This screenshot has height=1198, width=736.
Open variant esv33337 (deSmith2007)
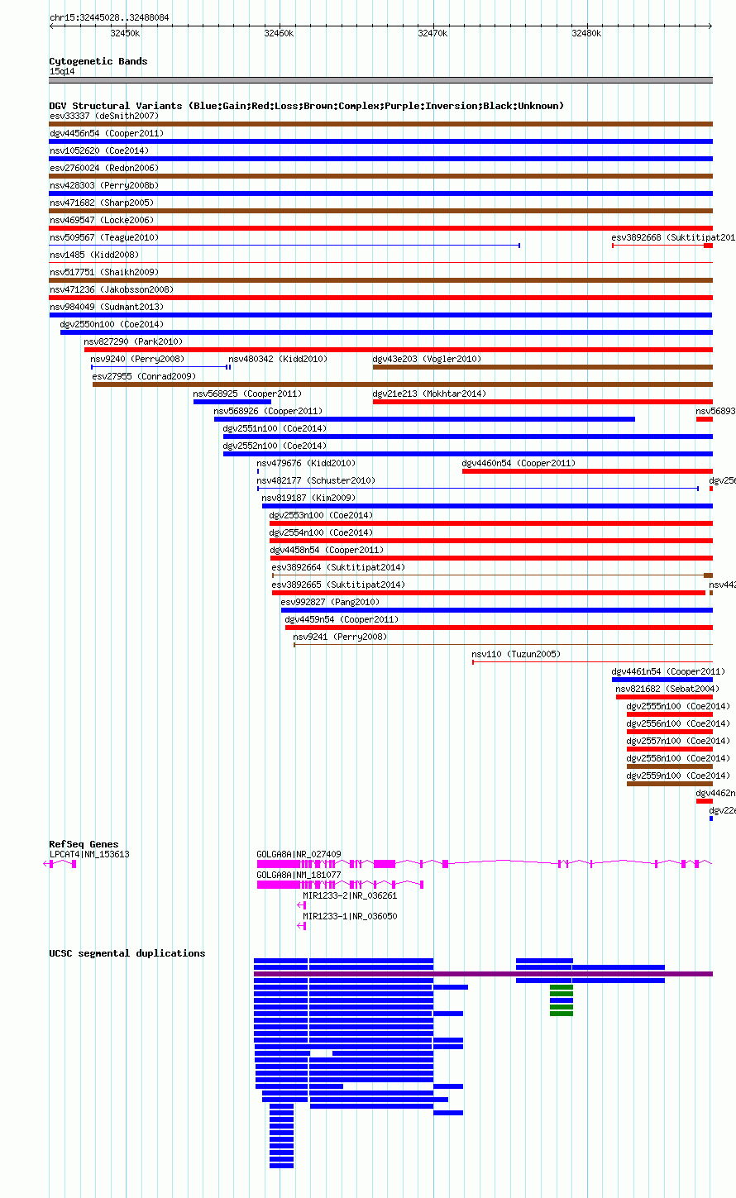[x=104, y=116]
